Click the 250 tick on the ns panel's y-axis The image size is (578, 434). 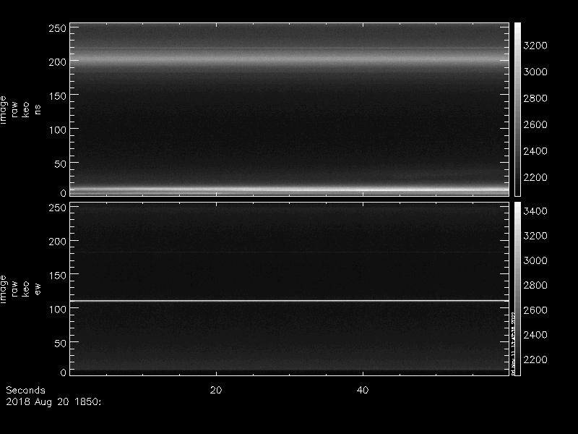tap(58, 28)
